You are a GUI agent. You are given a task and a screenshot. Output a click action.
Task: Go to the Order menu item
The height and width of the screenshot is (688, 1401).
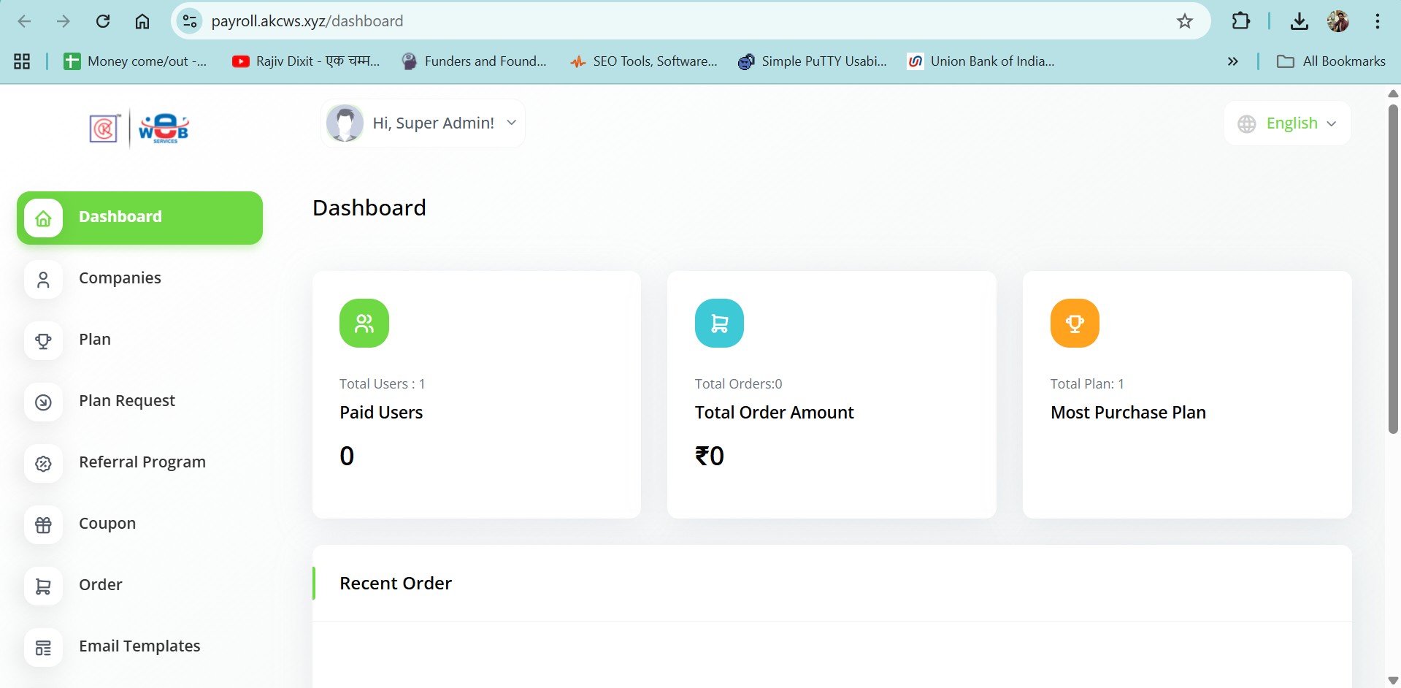tap(101, 585)
